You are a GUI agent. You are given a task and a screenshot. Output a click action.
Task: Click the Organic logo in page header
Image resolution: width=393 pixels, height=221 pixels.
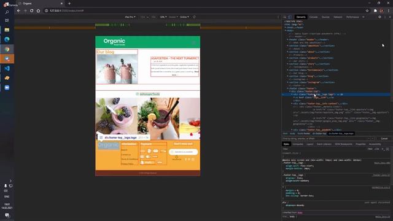(x=114, y=42)
